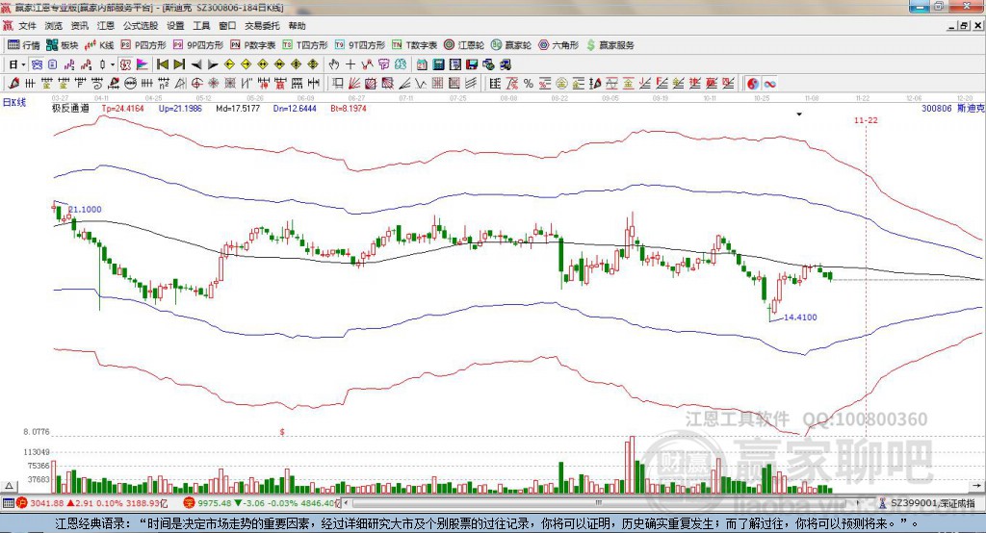The image size is (986, 533).
Task: Select the zigzag wave line tool
Action: pos(421,84)
